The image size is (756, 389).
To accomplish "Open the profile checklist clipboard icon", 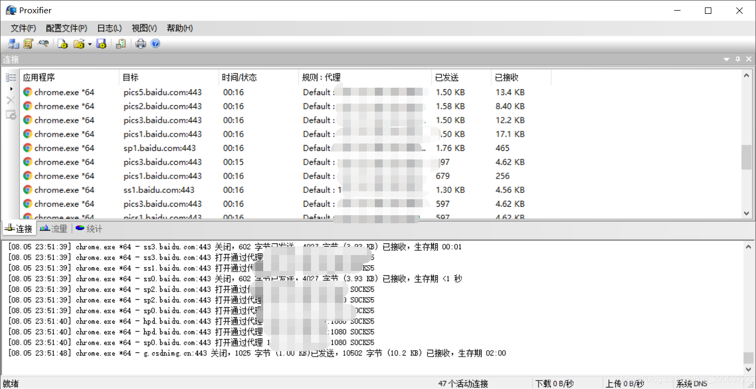I will (x=121, y=44).
